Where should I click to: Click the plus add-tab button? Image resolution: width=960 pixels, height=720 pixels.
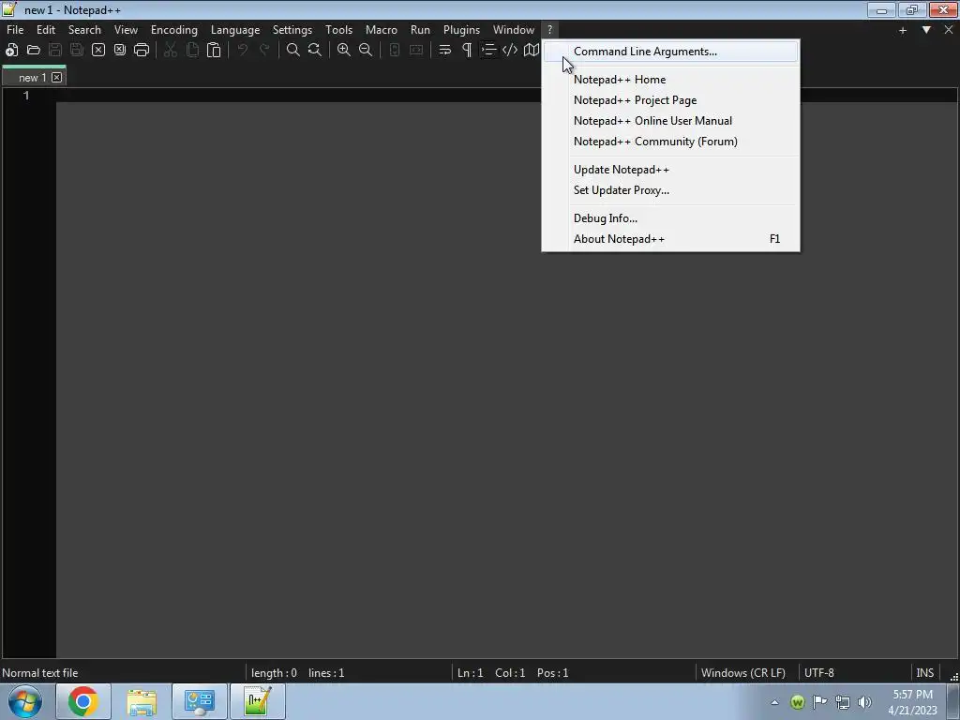coord(903,30)
